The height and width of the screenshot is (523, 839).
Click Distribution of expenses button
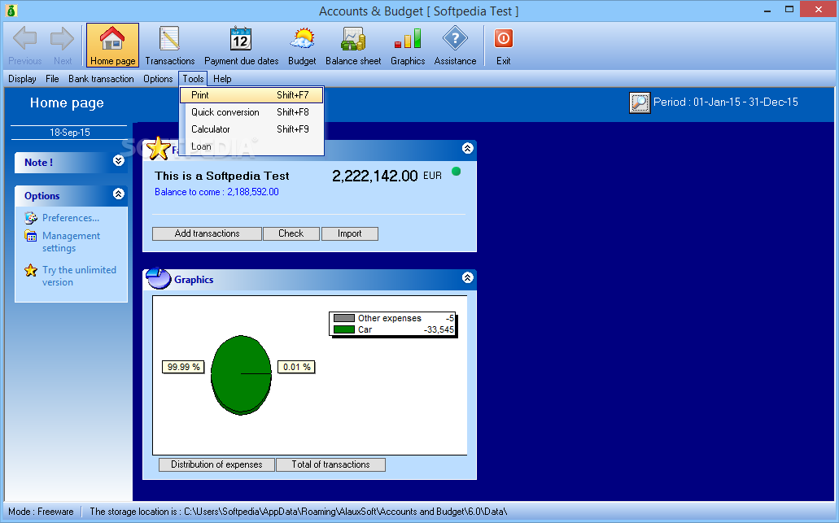216,464
